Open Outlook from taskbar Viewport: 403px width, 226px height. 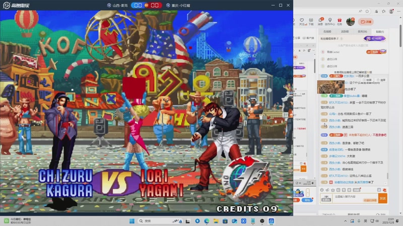point(234,221)
